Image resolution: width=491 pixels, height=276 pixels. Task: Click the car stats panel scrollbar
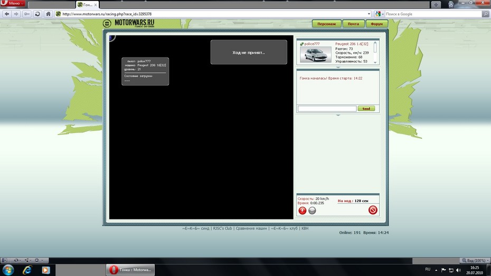click(375, 53)
